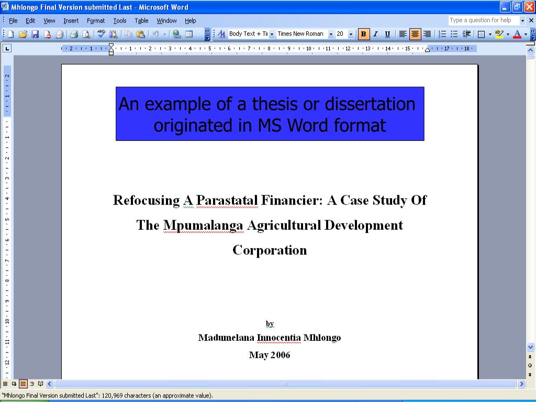Click the Paste clipboard icon

click(140, 34)
